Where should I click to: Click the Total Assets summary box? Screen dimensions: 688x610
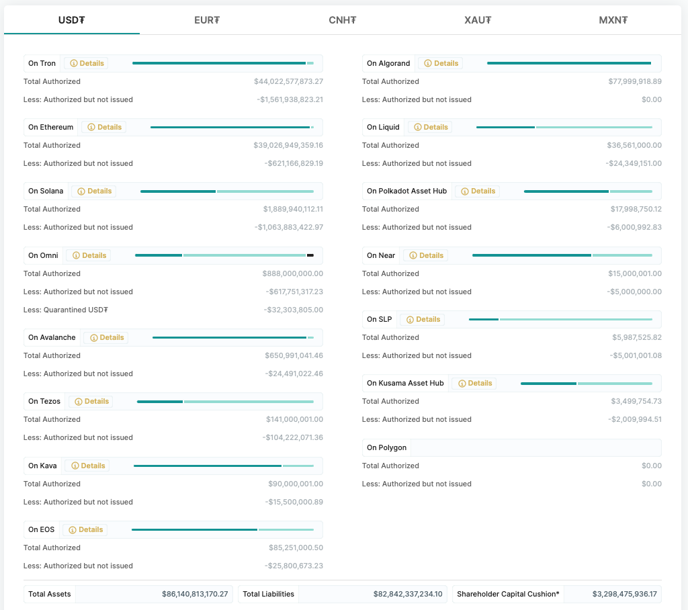(x=128, y=594)
